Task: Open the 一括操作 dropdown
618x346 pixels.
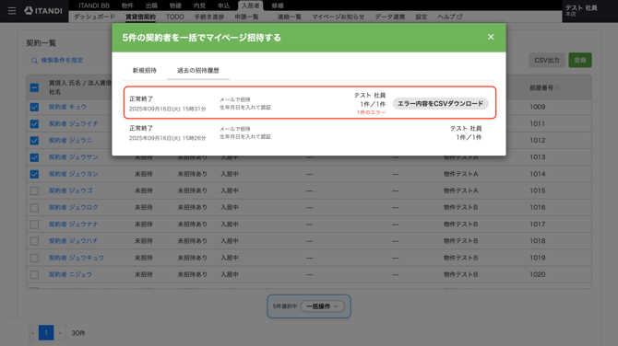Action: (323, 306)
